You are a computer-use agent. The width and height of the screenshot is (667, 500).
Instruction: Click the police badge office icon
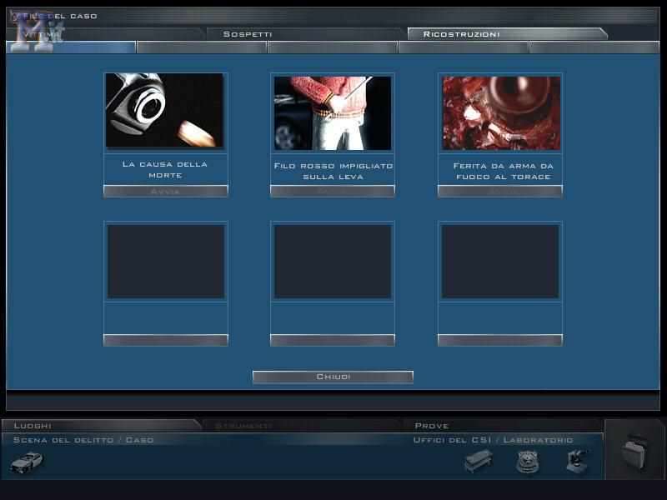click(x=527, y=461)
